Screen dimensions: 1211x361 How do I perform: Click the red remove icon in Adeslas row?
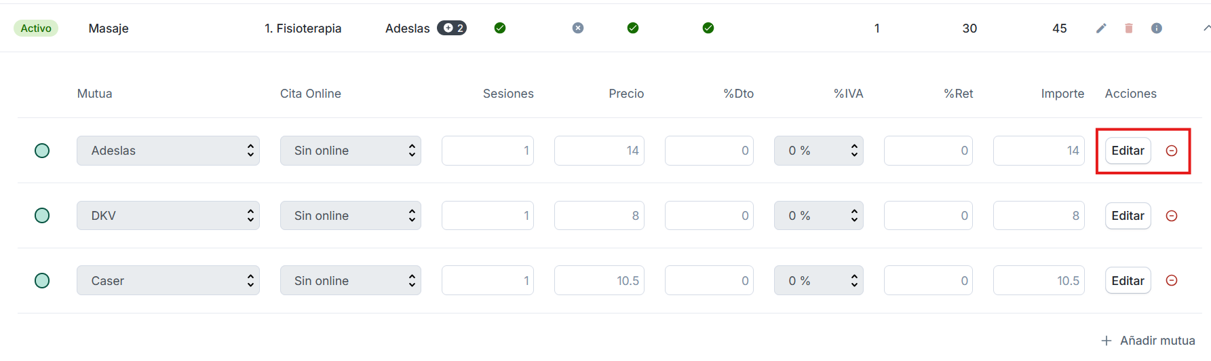coord(1172,151)
